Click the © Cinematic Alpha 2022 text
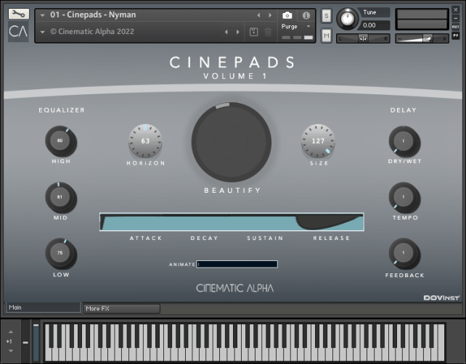 [92, 31]
